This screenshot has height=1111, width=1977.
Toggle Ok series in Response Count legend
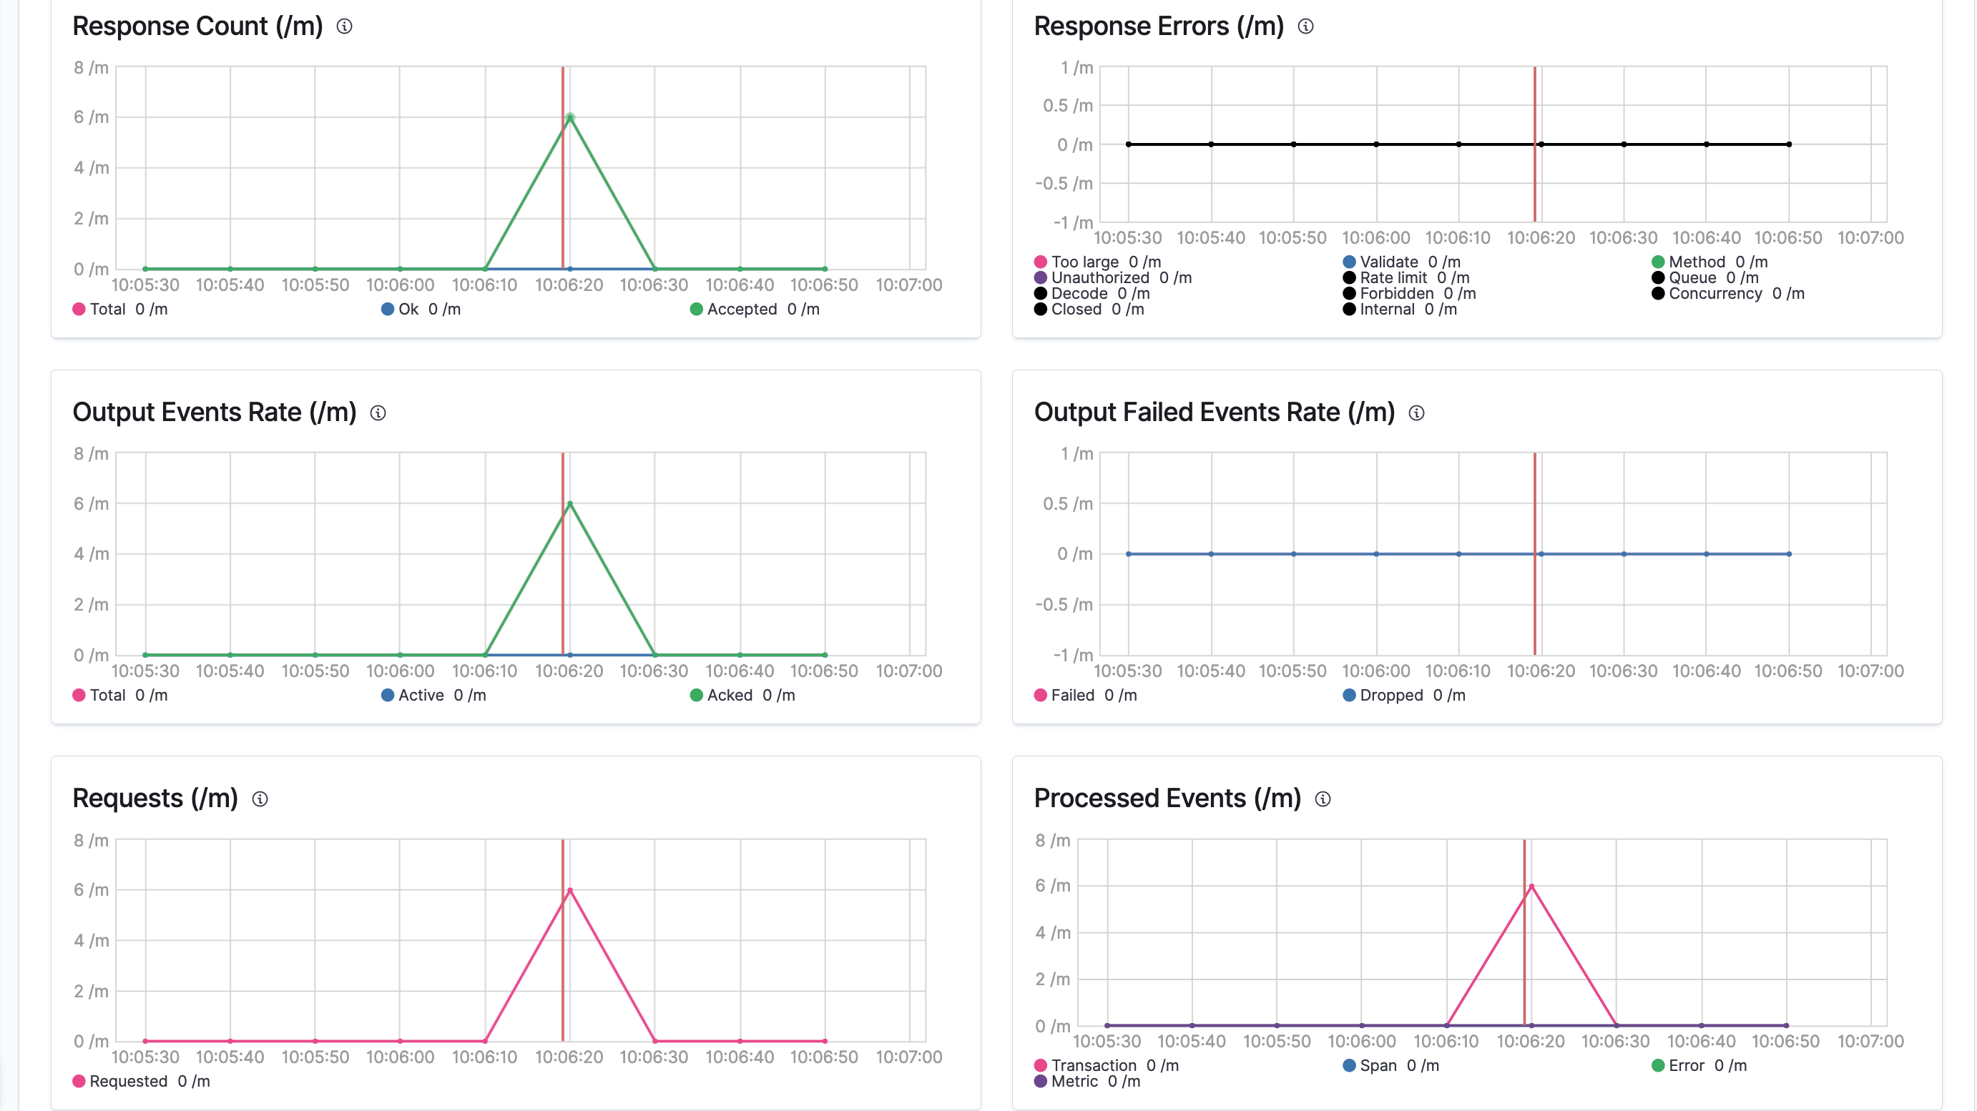408,310
